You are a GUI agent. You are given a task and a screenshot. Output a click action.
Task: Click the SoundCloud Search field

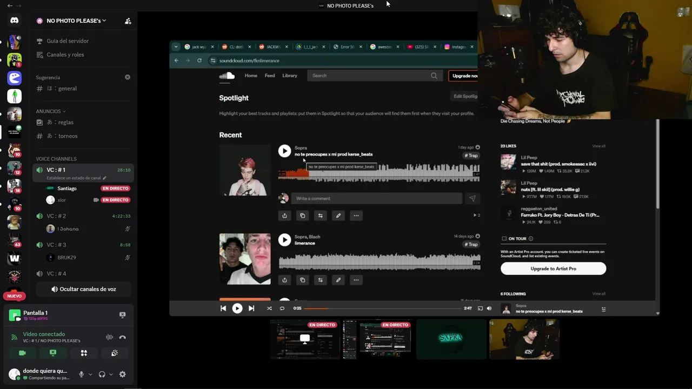374,76
